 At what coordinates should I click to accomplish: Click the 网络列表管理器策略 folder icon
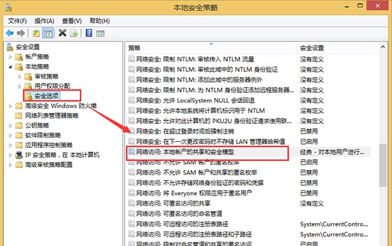(x=19, y=116)
